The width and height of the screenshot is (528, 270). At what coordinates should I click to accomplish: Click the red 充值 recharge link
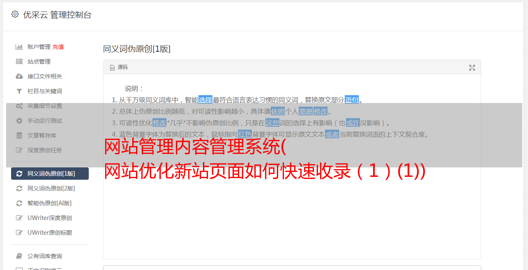tap(58, 47)
